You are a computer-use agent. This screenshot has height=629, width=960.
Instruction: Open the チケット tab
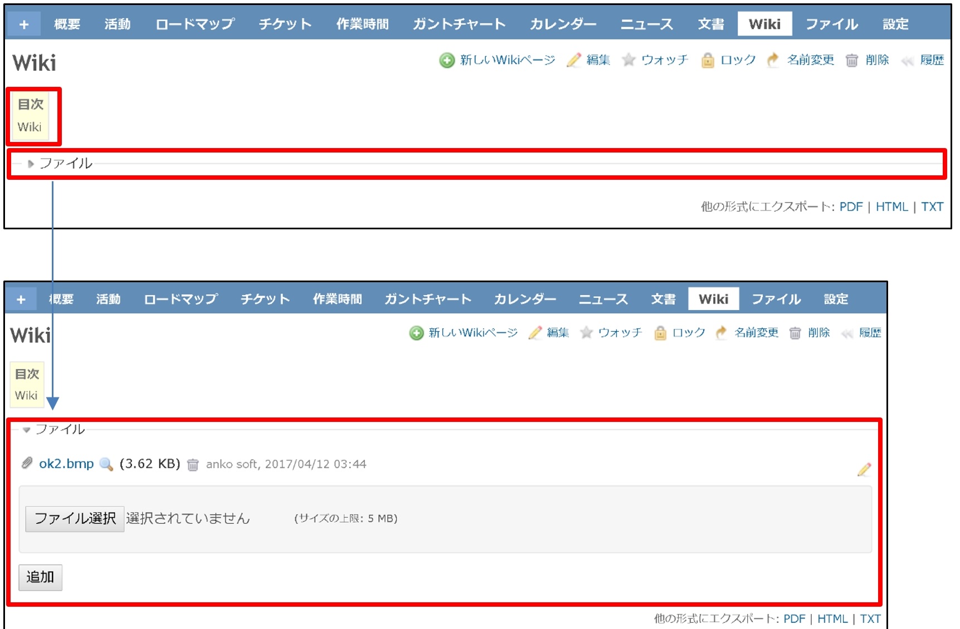(285, 23)
